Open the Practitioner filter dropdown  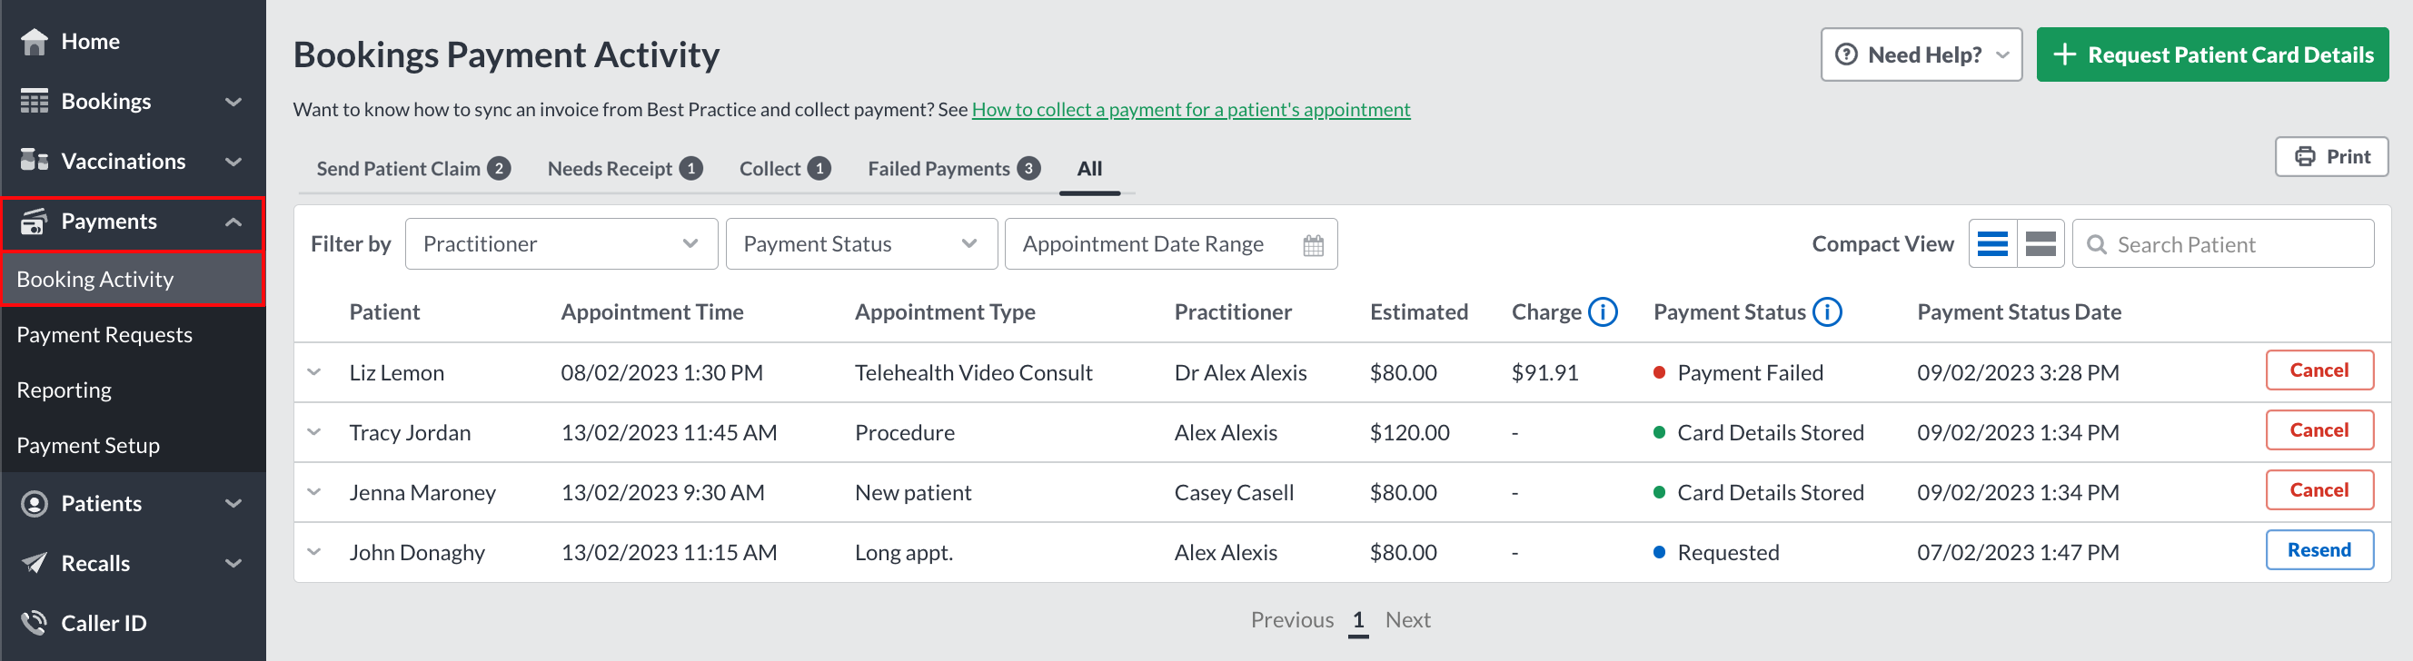tap(561, 244)
